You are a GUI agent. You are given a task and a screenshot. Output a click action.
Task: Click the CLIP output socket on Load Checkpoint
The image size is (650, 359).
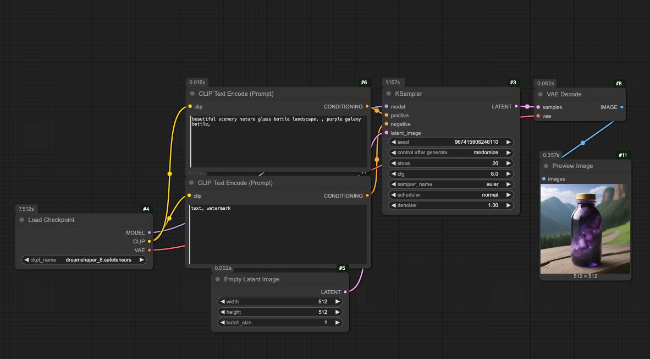pyautogui.click(x=149, y=242)
